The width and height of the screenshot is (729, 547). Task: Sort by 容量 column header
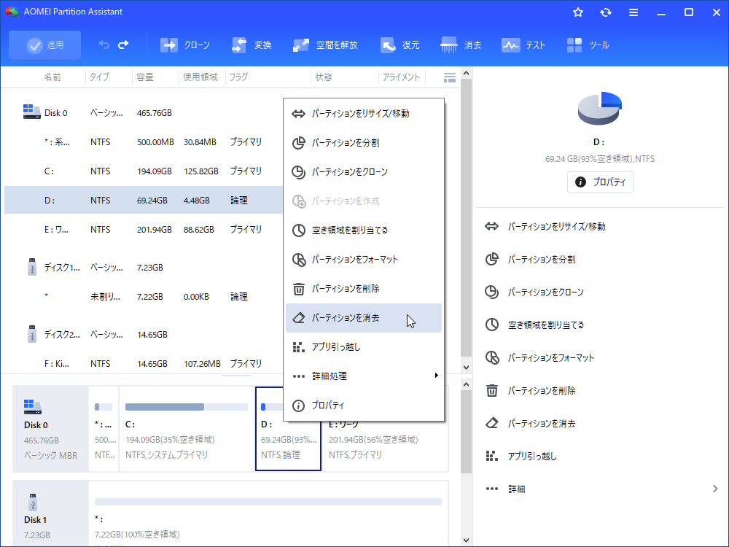145,77
